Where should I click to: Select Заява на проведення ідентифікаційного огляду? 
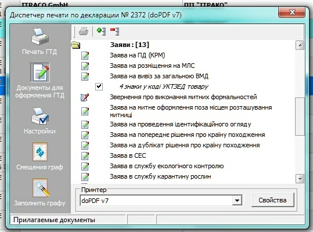(180, 124)
